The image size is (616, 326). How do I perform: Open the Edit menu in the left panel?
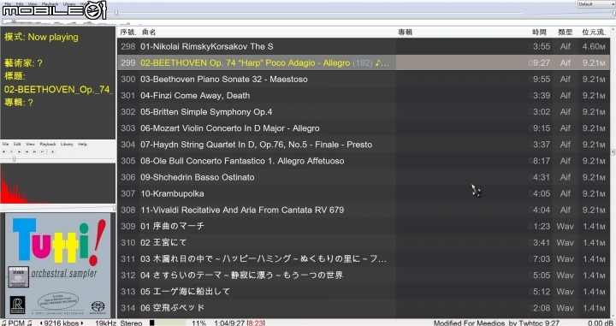pyautogui.click(x=17, y=144)
